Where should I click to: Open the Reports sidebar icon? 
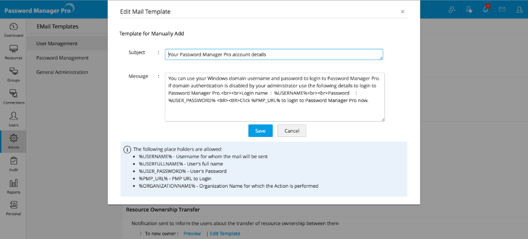point(14,186)
